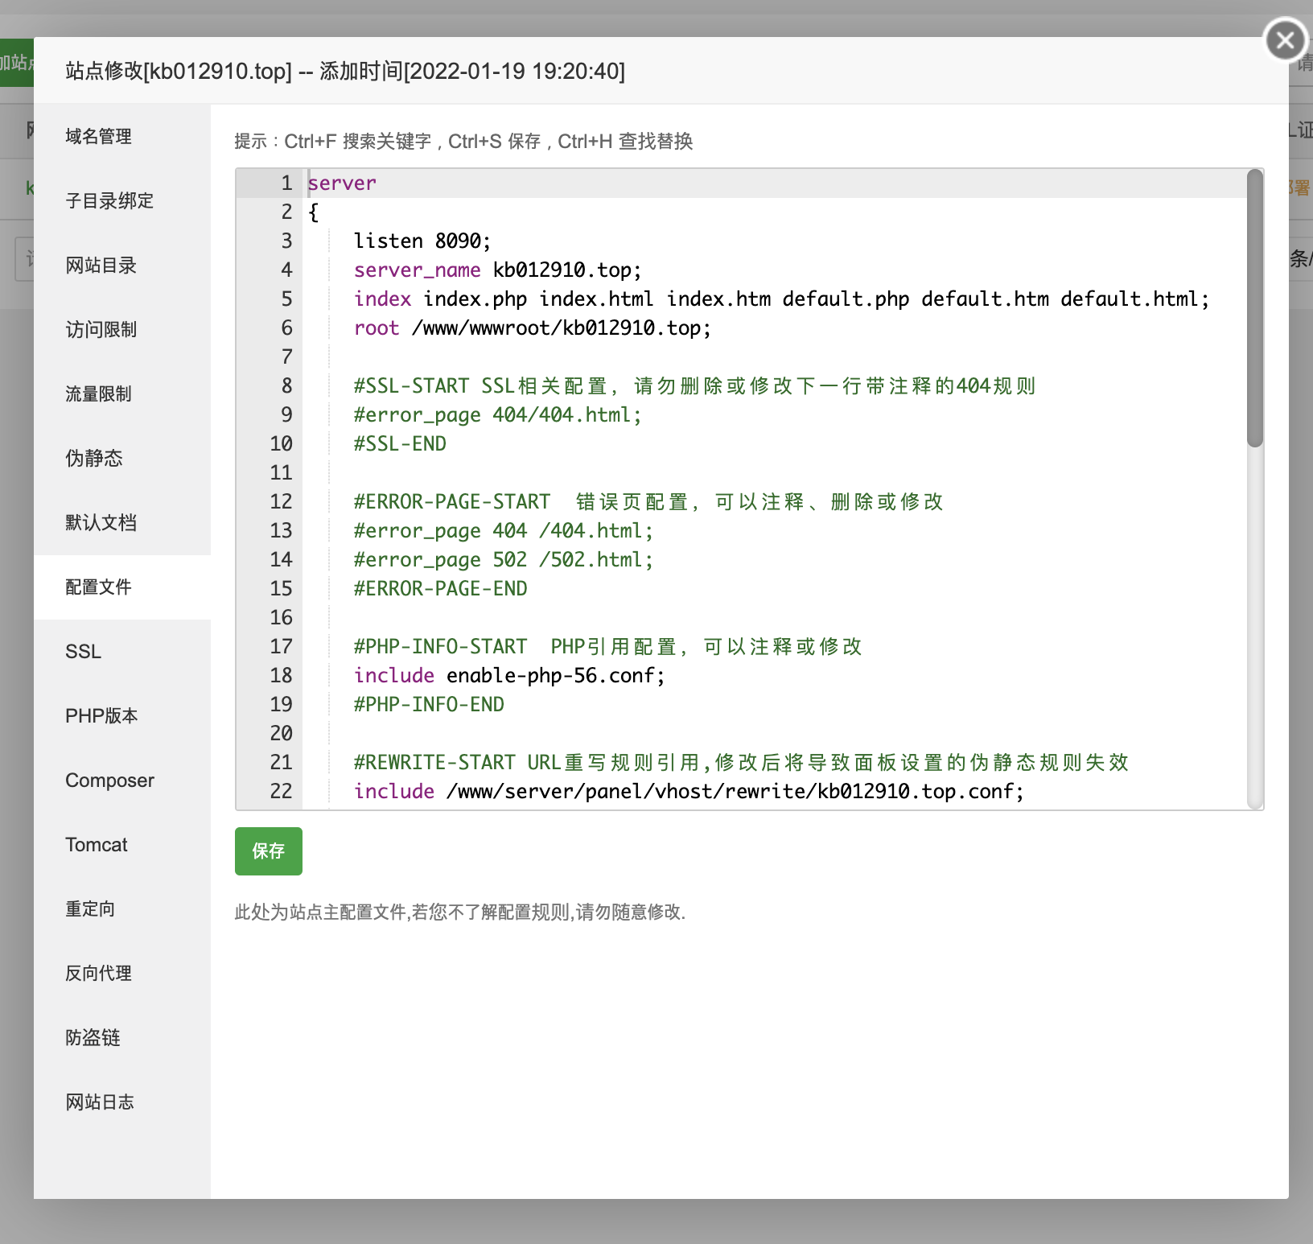Open the 访问限制 tab
Viewport: 1313px width, 1244px height.
122,330
